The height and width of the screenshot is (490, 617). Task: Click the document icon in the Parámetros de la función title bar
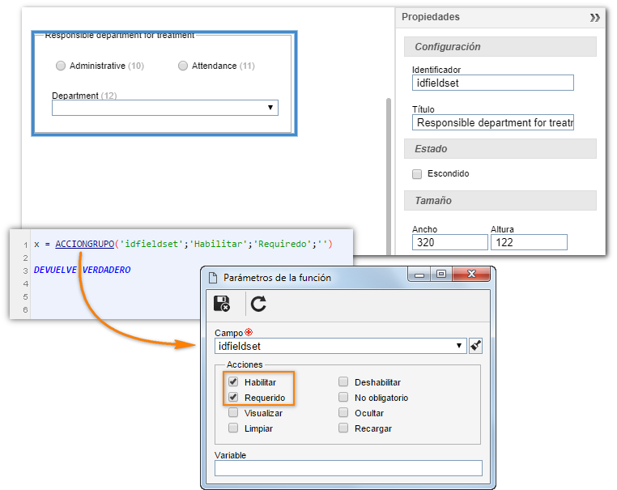coord(213,278)
